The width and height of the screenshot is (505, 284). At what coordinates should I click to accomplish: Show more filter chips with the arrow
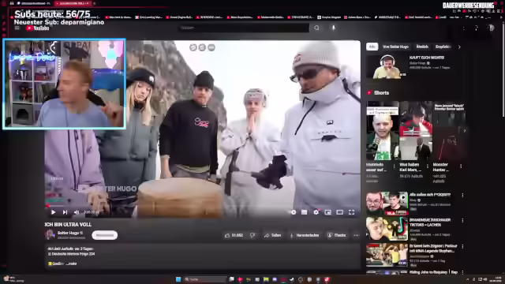coord(459,47)
